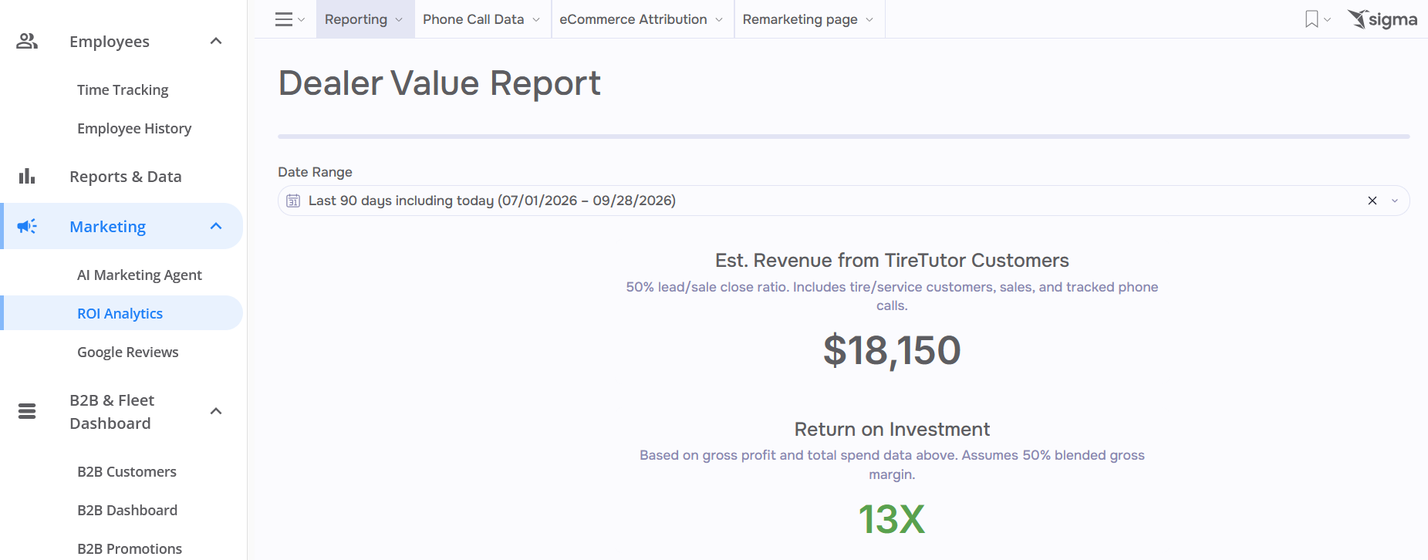Image resolution: width=1428 pixels, height=560 pixels.
Task: Click the bookmark icon near the Sigma logo
Action: tap(1312, 19)
